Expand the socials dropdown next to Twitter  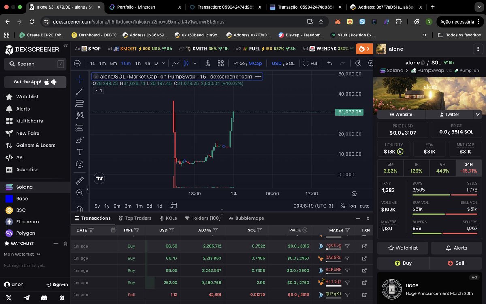coord(478,114)
